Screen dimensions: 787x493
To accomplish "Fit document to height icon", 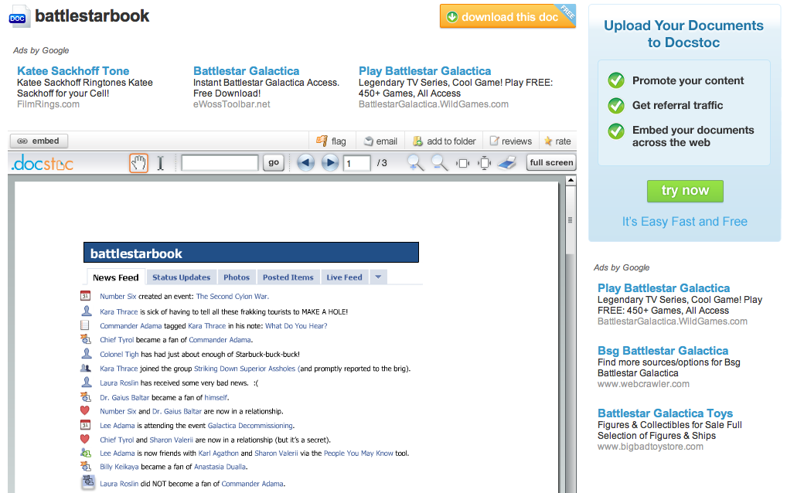I will [485, 163].
